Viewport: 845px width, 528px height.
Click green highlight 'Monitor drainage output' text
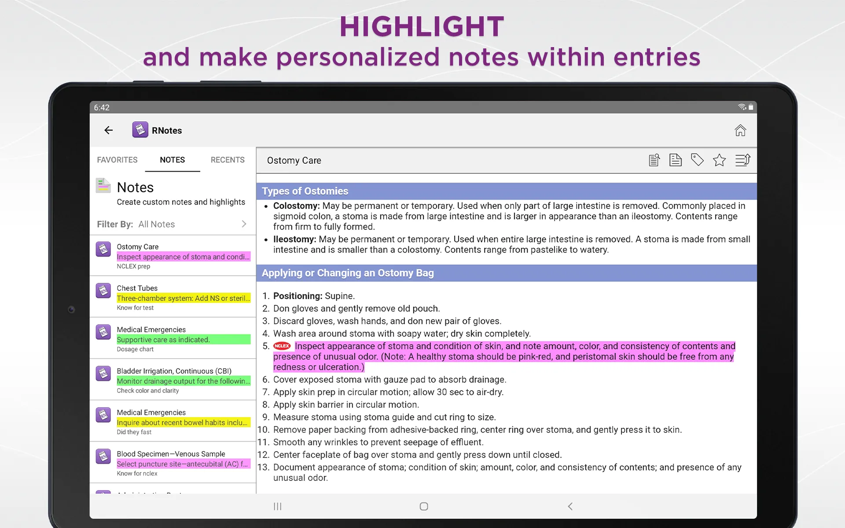184,381
